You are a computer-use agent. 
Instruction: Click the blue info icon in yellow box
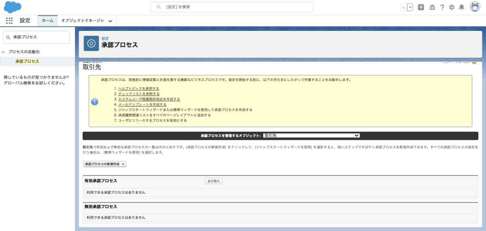pos(94,102)
